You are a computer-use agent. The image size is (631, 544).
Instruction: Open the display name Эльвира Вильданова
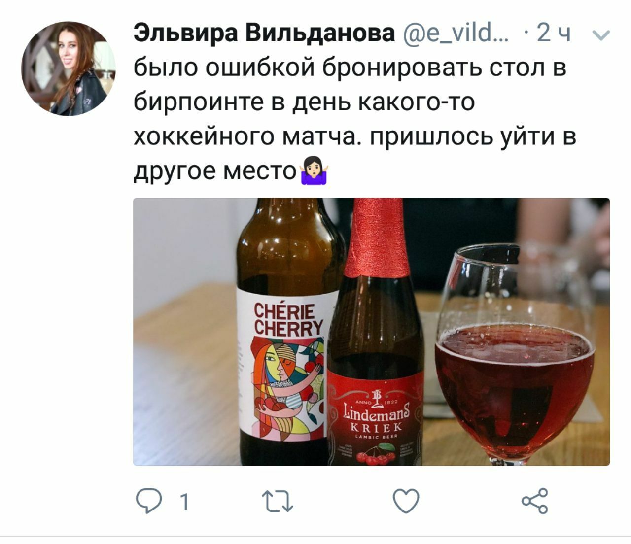pos(264,34)
